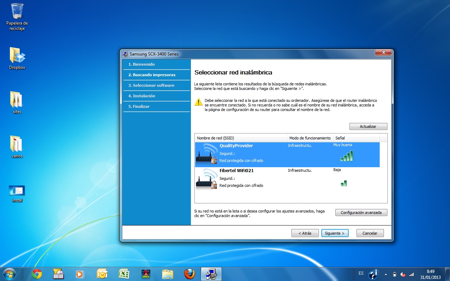Click the Show desktop strip by clock

pyautogui.click(x=448, y=274)
